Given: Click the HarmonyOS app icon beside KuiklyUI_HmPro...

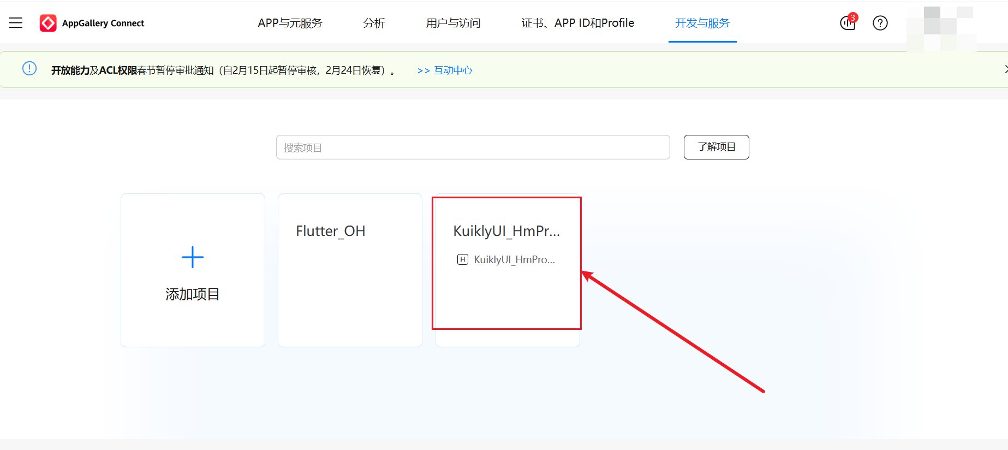Looking at the screenshot, I should (x=462, y=259).
